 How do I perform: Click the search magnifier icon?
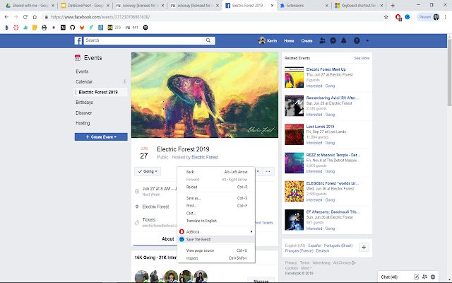click(x=208, y=40)
